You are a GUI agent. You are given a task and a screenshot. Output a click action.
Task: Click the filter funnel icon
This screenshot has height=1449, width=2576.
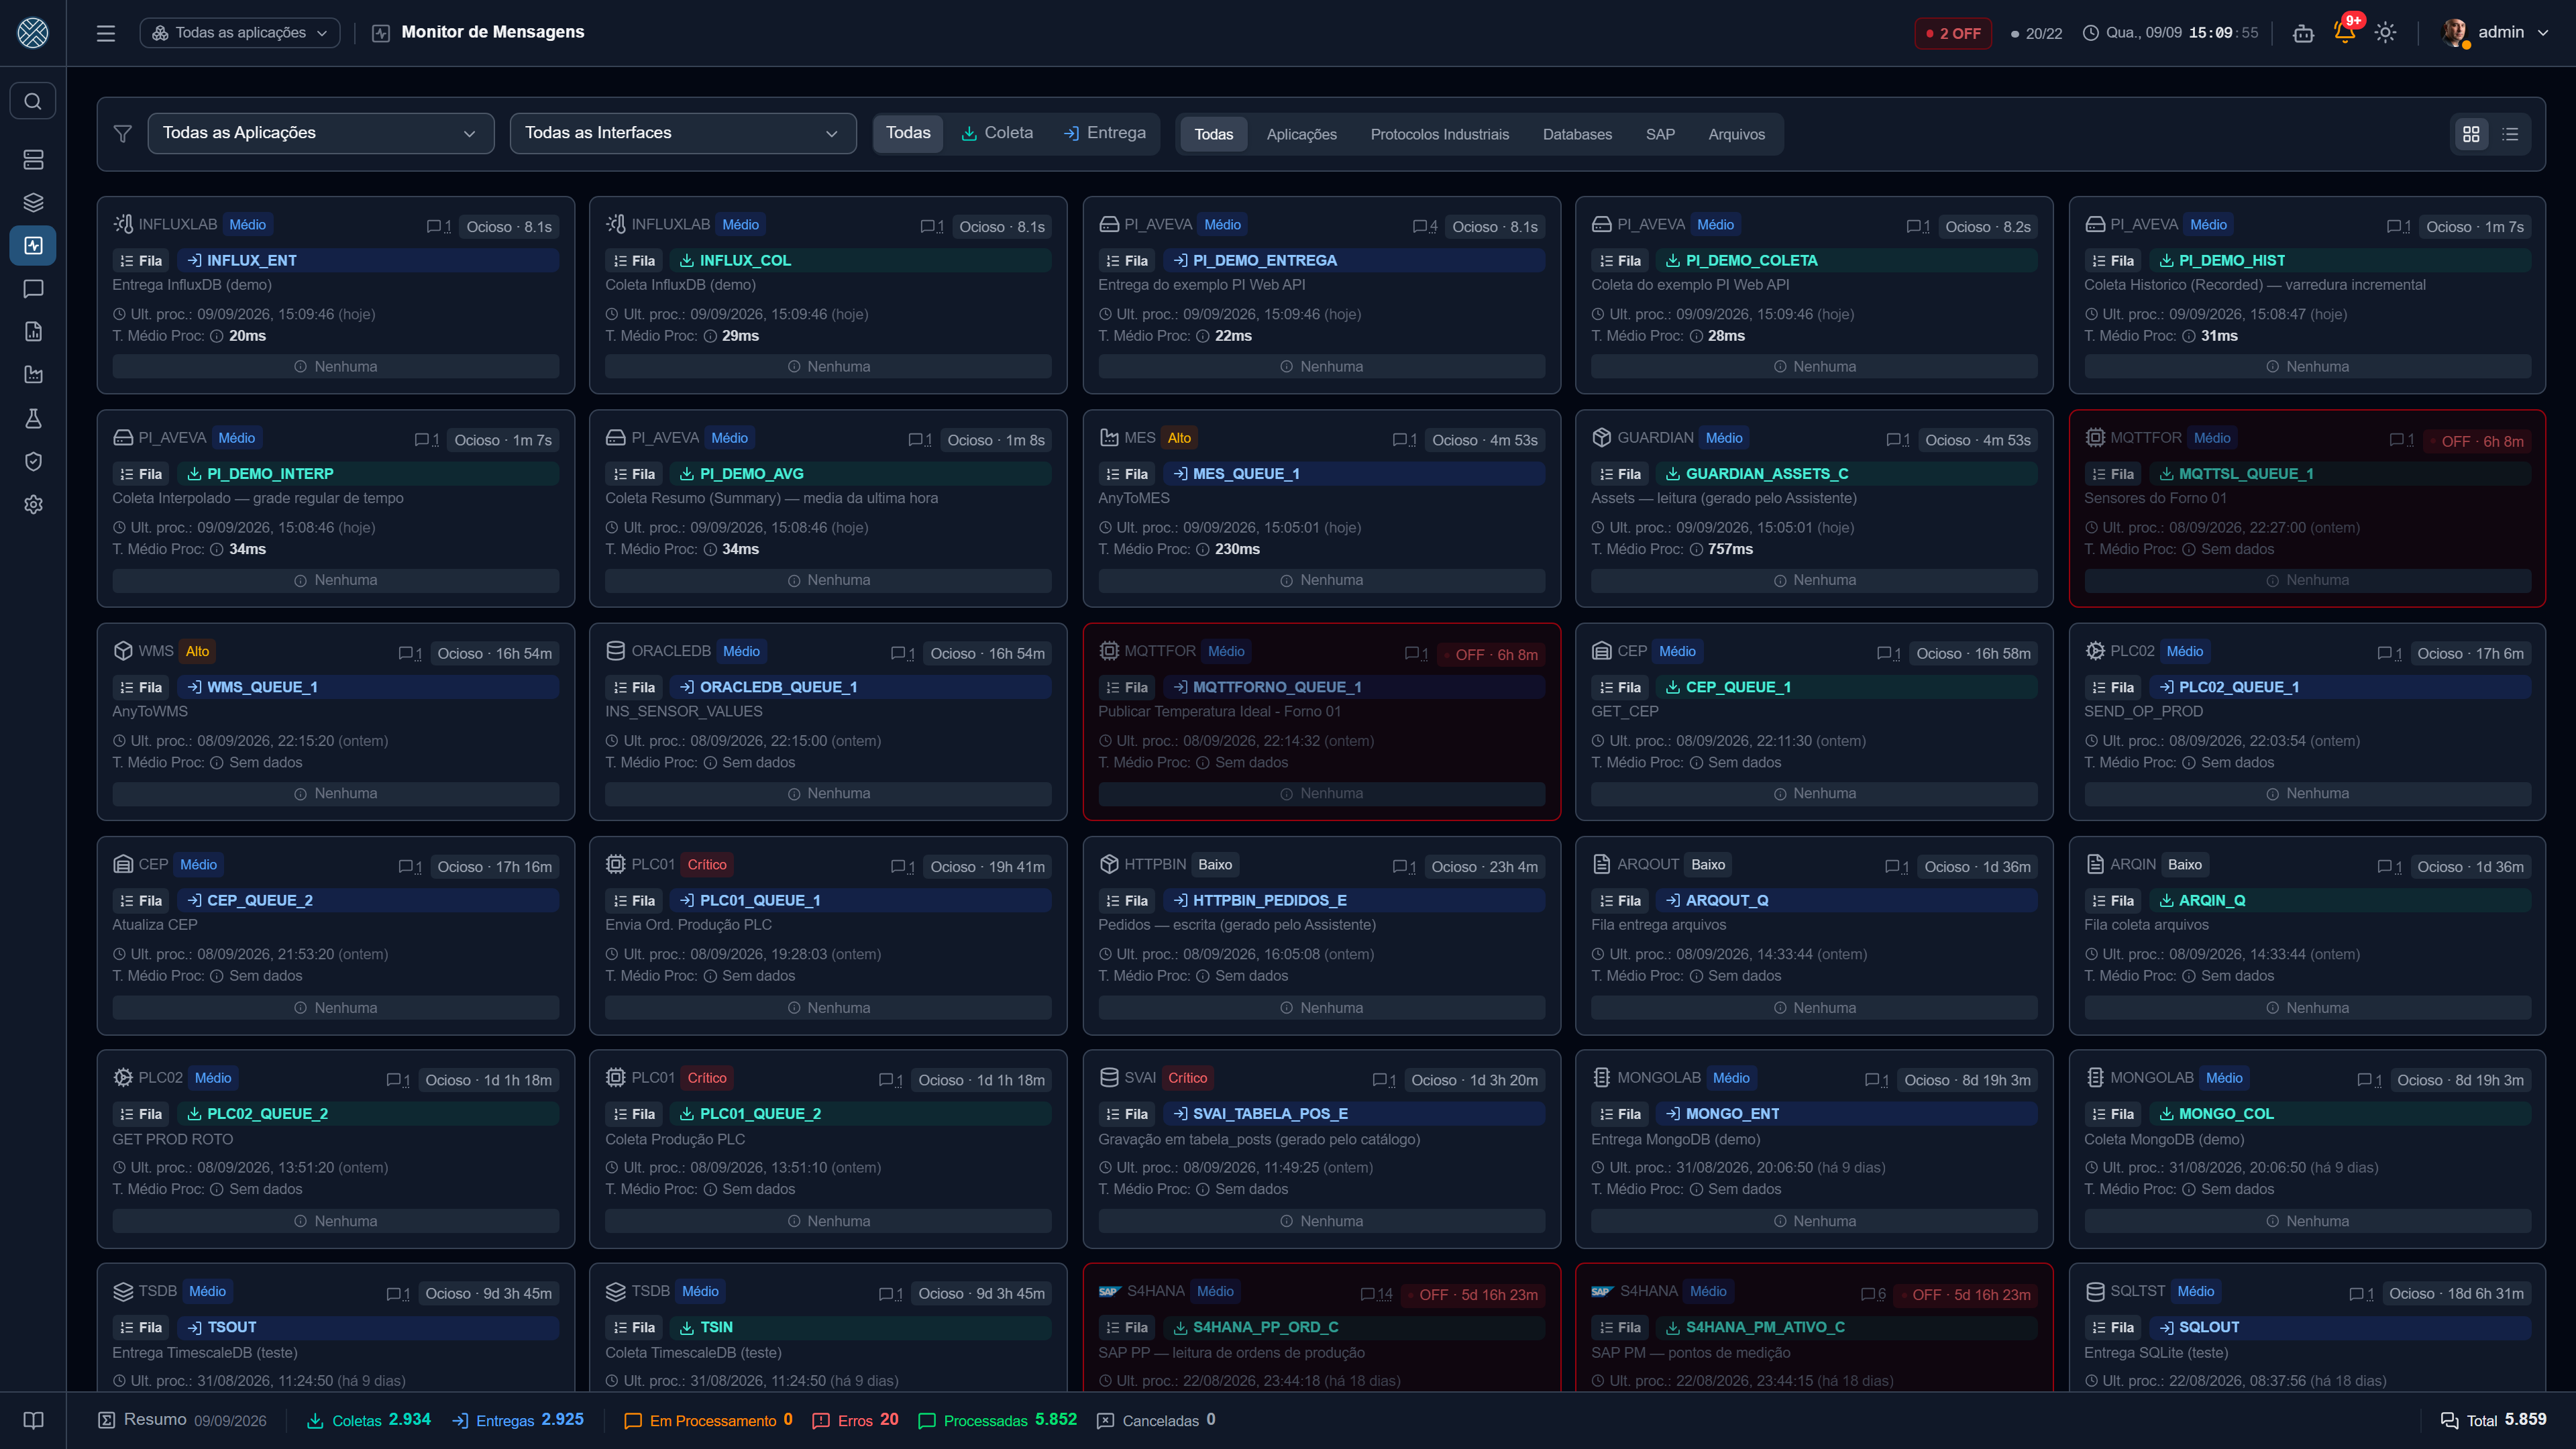[x=123, y=133]
